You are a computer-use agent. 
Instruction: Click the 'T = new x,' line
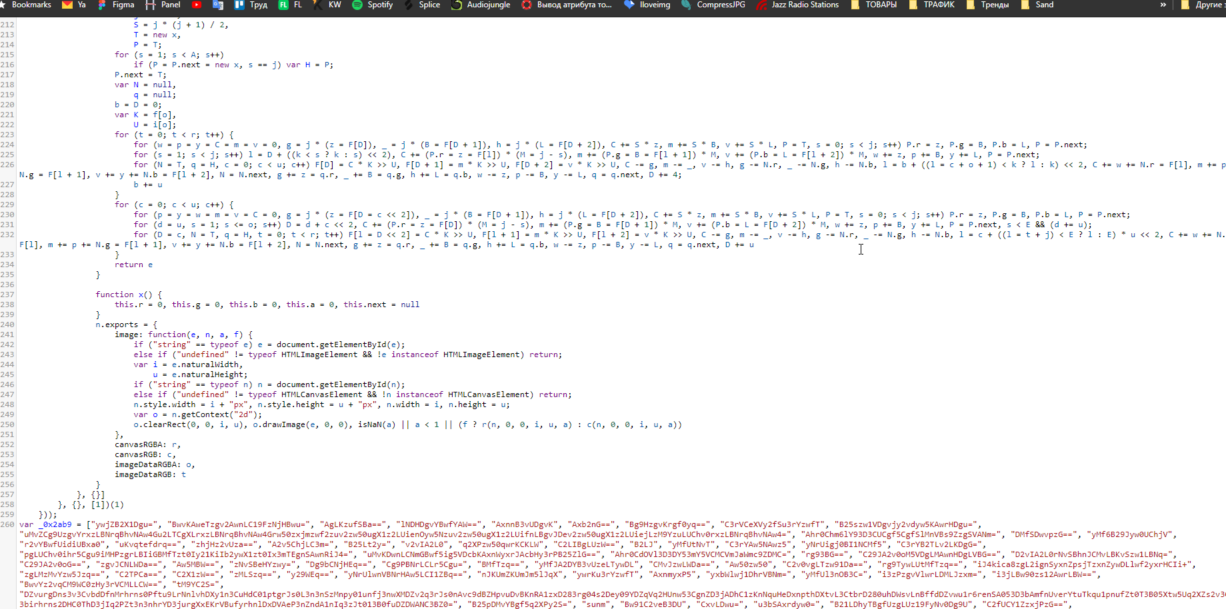[157, 35]
